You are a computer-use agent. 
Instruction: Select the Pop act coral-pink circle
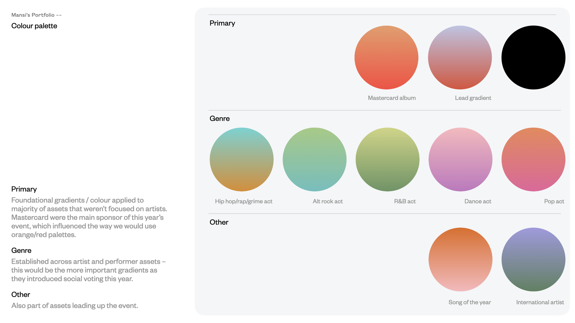533,159
